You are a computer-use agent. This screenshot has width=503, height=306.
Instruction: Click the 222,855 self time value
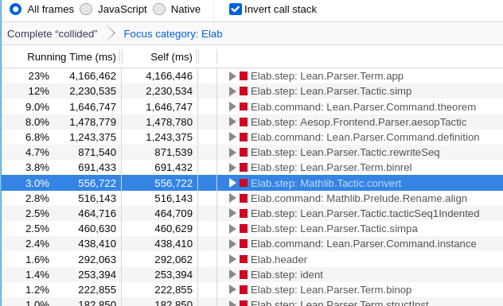(174, 289)
